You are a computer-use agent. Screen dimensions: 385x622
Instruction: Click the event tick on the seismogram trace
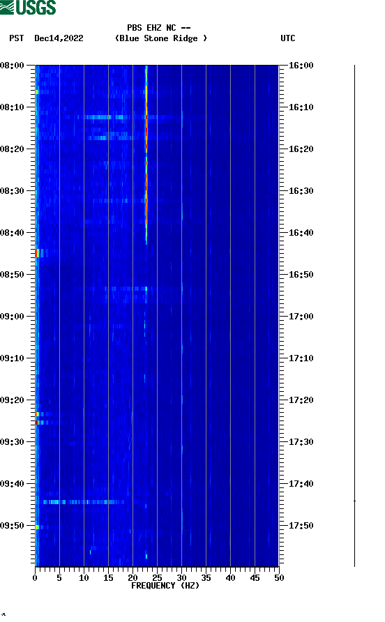(354, 501)
